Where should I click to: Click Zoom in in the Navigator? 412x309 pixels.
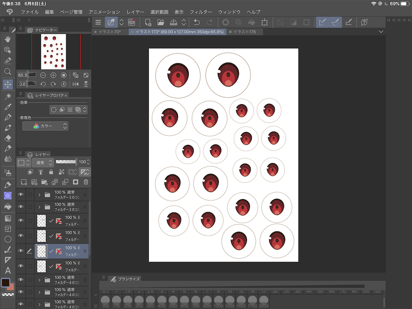coord(54,75)
